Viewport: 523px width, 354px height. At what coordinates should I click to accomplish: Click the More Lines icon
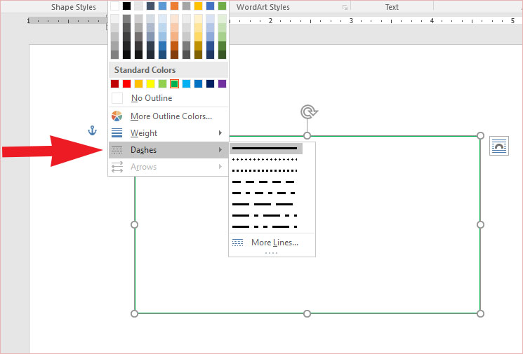(237, 243)
